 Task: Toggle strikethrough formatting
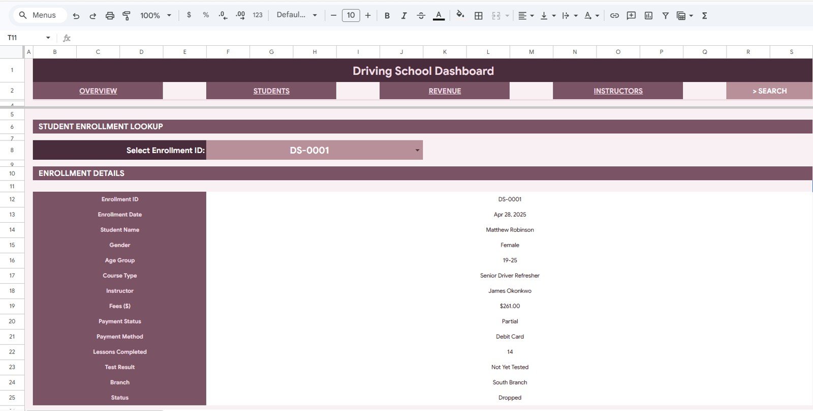click(x=421, y=16)
